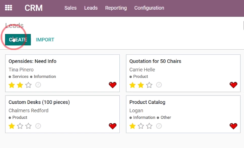244x148 pixels.
Task: Click the Import button
Action: pos(45,40)
